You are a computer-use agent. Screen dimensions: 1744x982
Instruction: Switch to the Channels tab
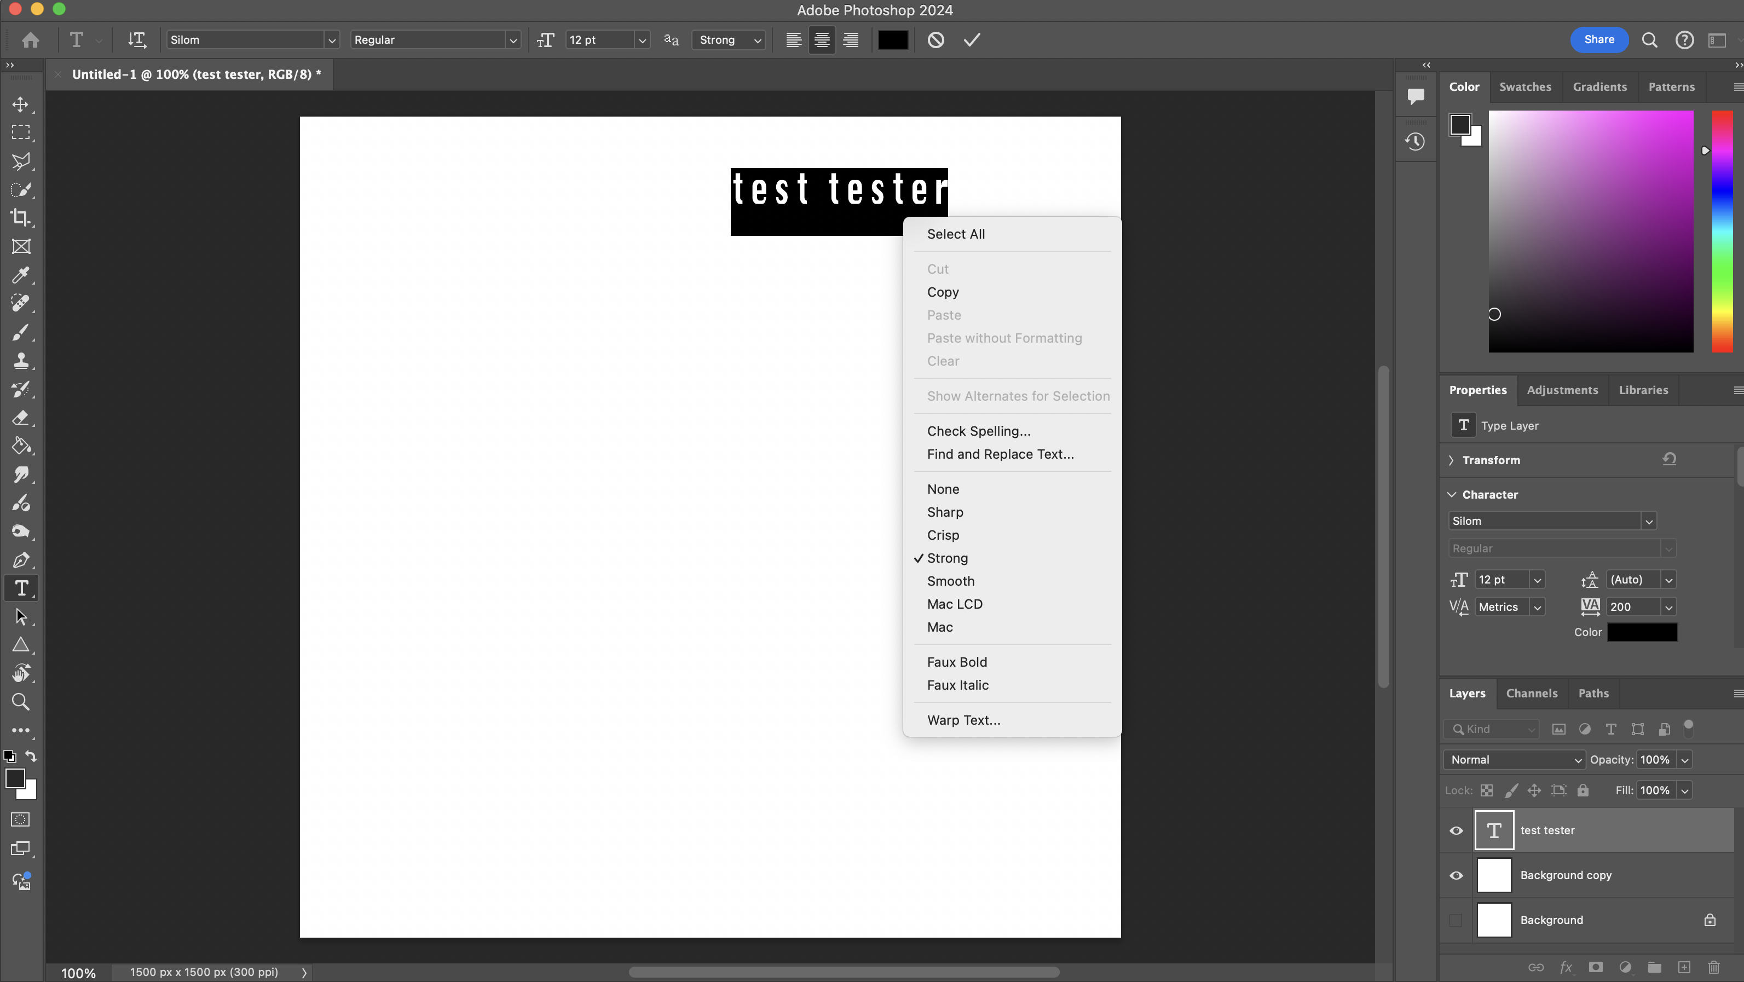point(1532,693)
